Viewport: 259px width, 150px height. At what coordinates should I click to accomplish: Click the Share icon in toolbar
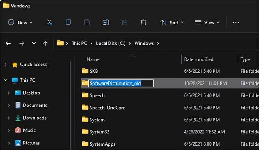coord(125,22)
